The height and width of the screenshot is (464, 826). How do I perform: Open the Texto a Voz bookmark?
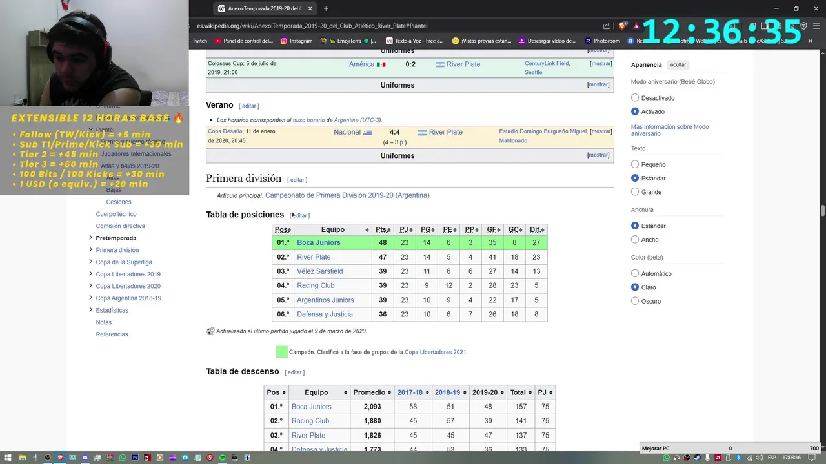click(414, 41)
